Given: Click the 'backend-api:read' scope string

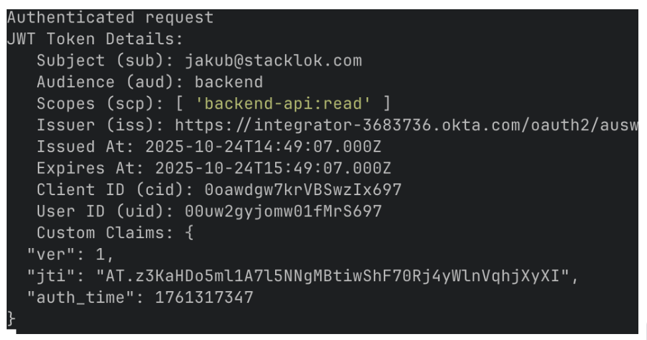Looking at the screenshot, I should (288, 104).
